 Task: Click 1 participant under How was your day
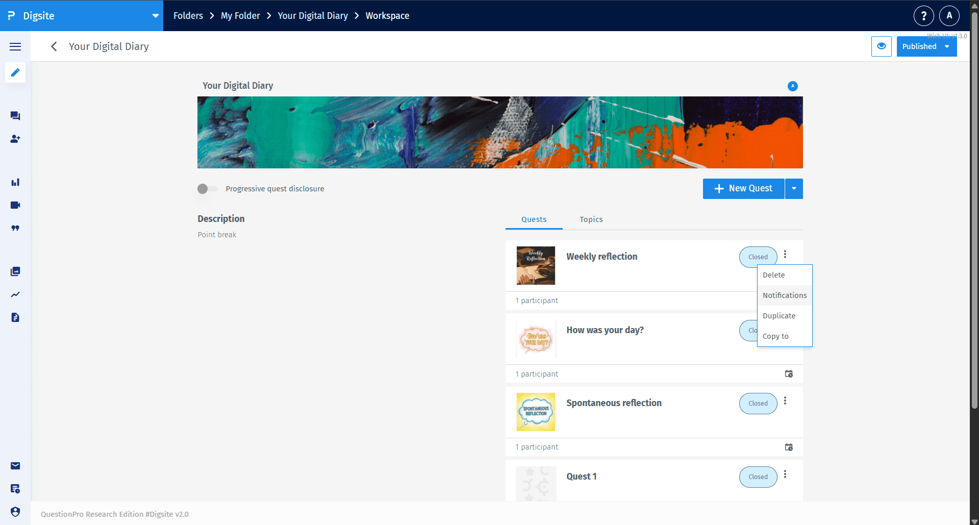coord(537,374)
